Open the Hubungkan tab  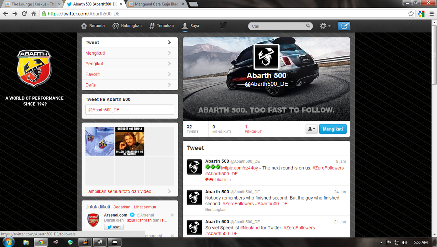[x=127, y=26]
